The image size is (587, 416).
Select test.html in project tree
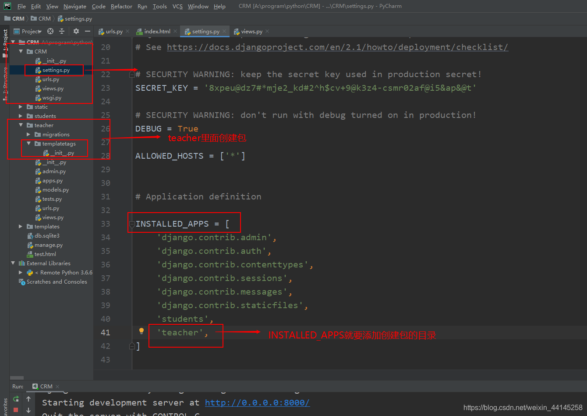[45, 254]
